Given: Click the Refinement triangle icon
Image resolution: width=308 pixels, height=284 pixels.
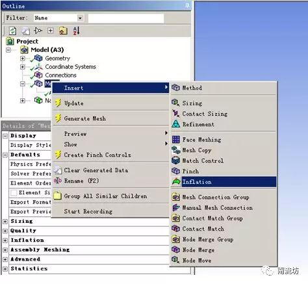Looking at the screenshot, I should click(175, 124).
